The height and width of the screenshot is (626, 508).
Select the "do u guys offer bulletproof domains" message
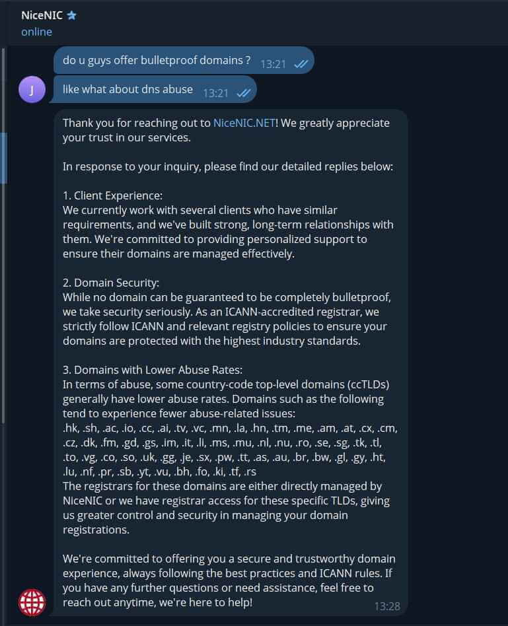pos(157,60)
